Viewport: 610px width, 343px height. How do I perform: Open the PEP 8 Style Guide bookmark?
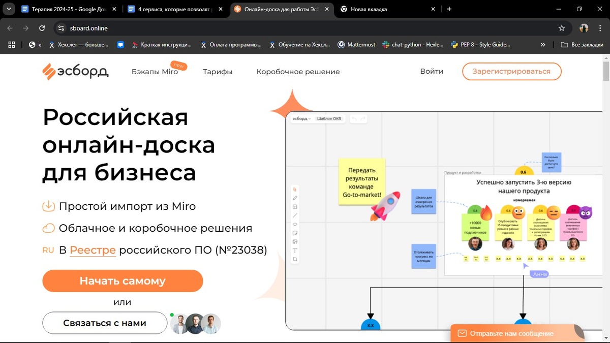pyautogui.click(x=480, y=45)
